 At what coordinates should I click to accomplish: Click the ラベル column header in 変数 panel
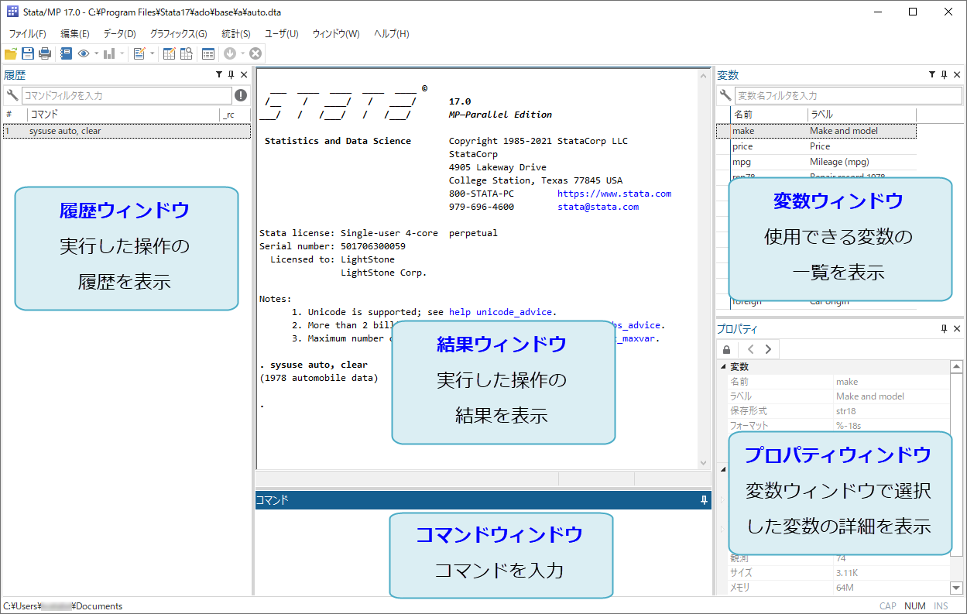coord(862,115)
